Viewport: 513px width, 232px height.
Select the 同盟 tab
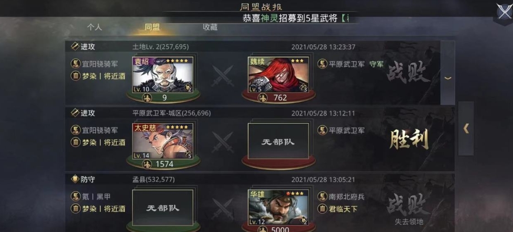point(152,27)
